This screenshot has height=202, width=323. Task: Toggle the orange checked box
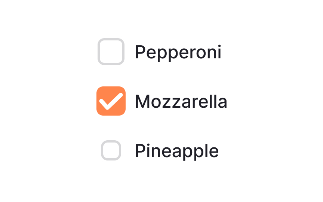coord(111,101)
